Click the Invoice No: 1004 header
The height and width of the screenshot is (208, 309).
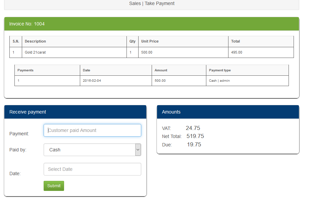pos(152,24)
